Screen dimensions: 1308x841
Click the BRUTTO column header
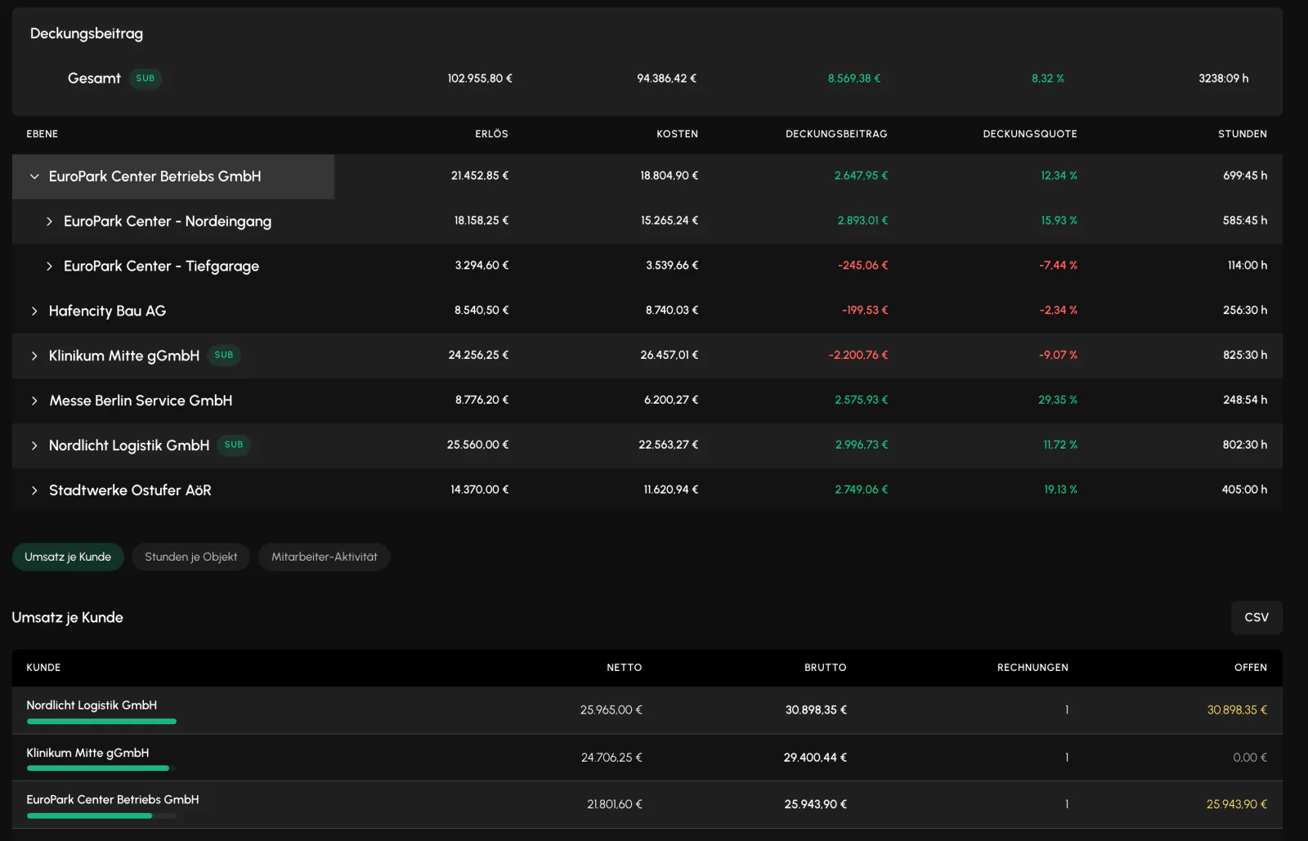(826, 668)
